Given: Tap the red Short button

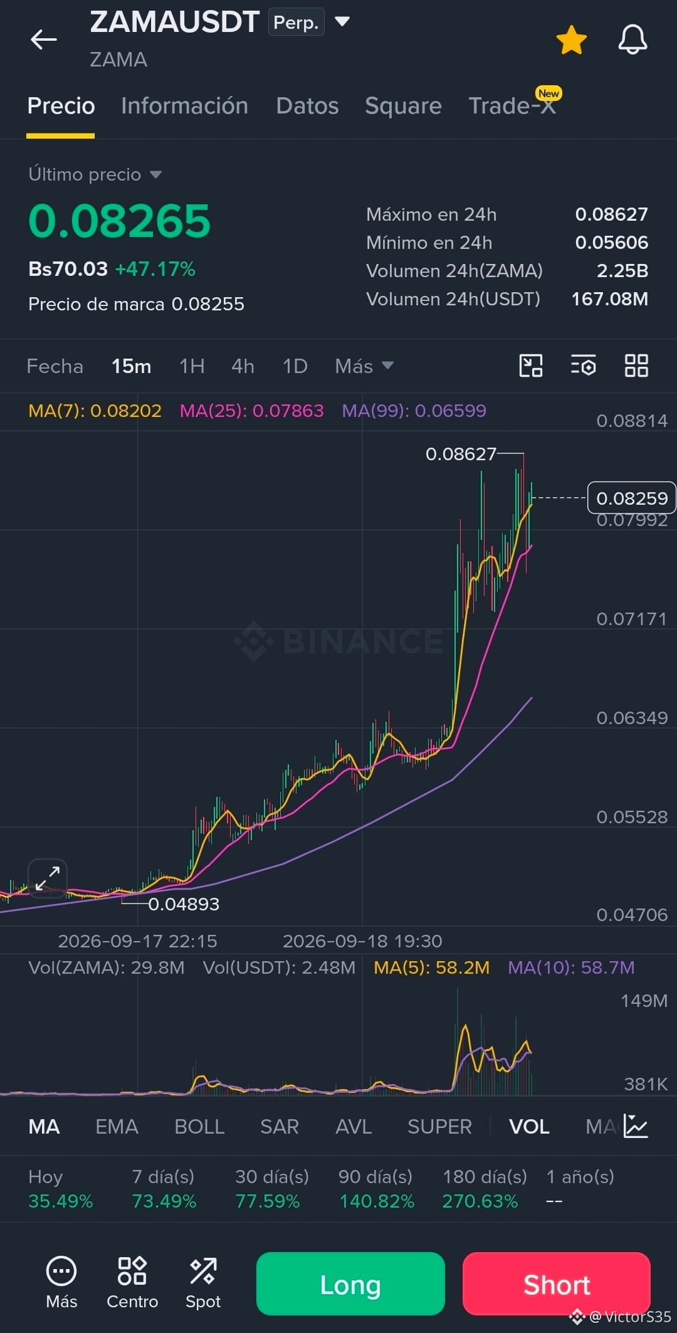Looking at the screenshot, I should [557, 1283].
